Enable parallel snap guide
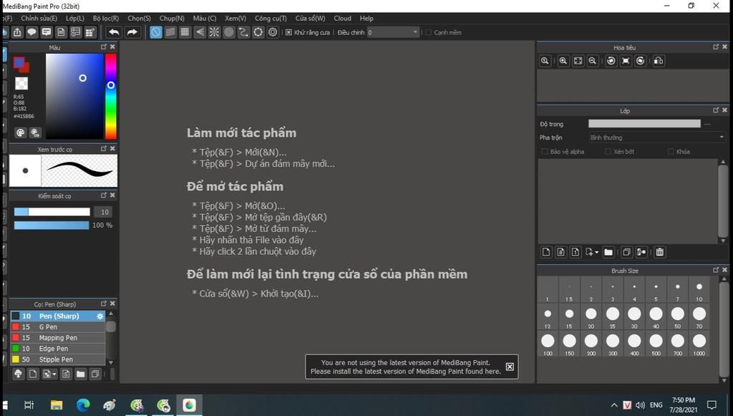The image size is (733, 416). coord(170,32)
